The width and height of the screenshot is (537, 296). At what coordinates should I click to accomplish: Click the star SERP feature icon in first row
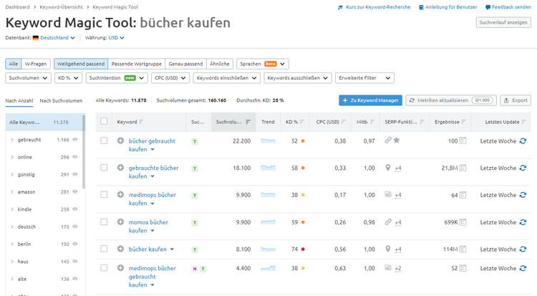pyautogui.click(x=397, y=140)
